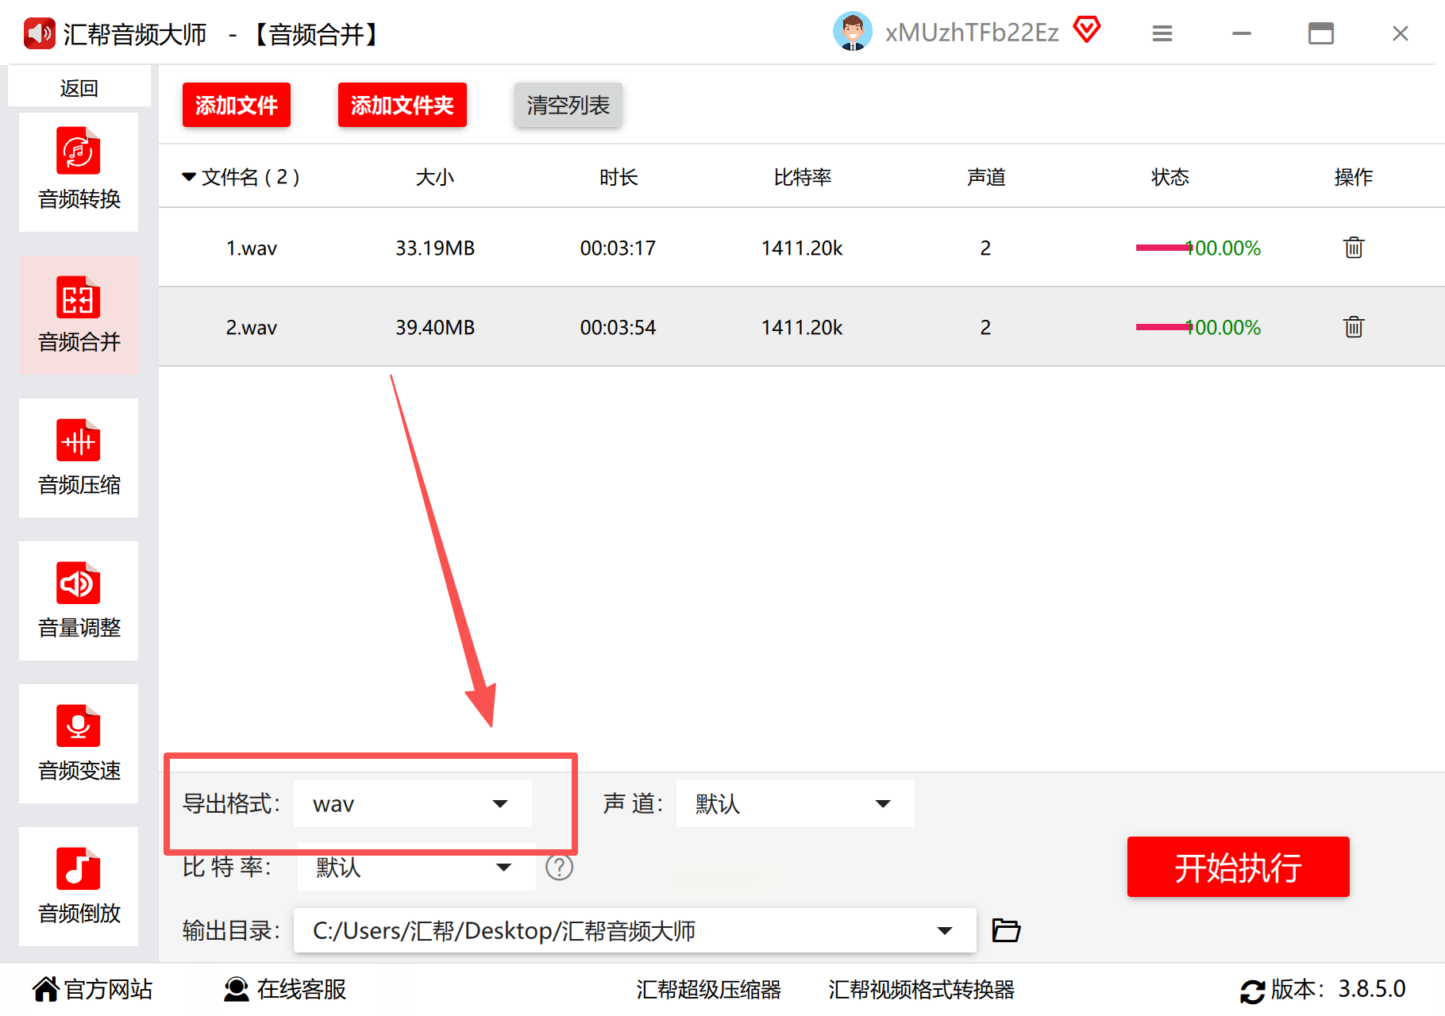Open the 音量调整 volume adjust tool
Image resolution: width=1445 pixels, height=1016 pixels.
tap(79, 600)
